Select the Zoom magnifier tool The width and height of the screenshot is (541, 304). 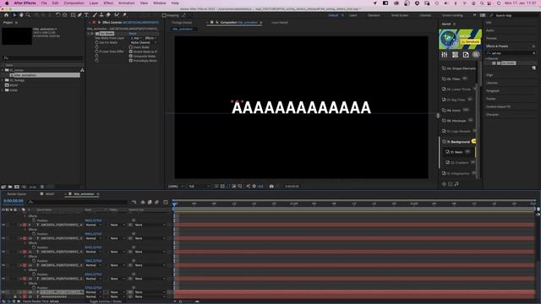[28, 15]
